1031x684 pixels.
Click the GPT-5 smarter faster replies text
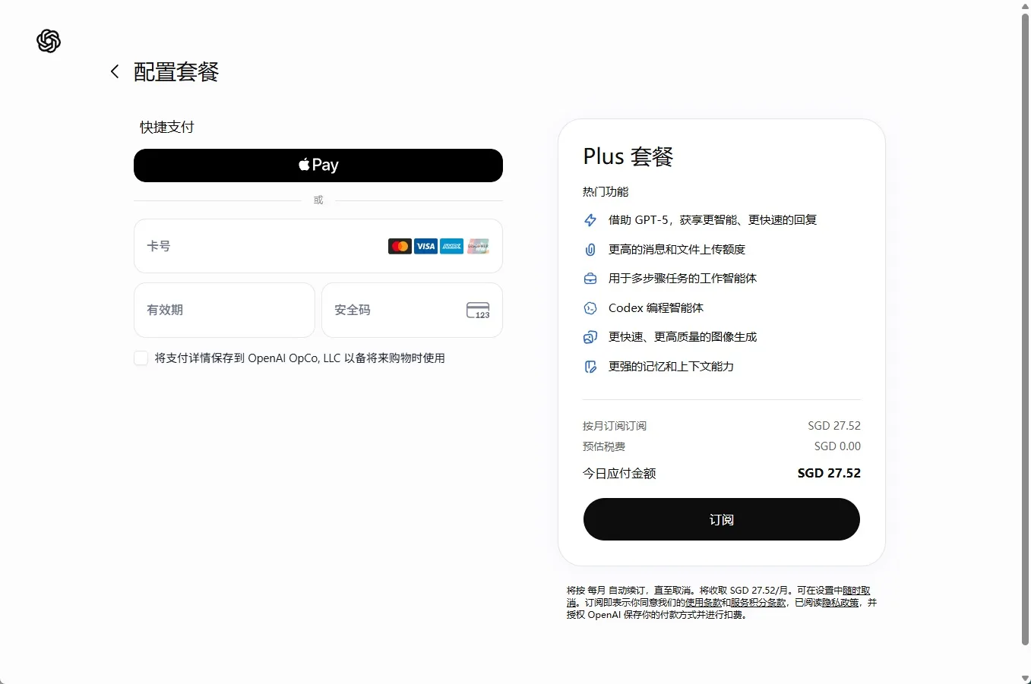pos(713,220)
